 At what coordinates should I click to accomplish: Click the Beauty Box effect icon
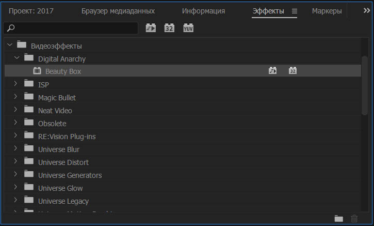point(37,71)
